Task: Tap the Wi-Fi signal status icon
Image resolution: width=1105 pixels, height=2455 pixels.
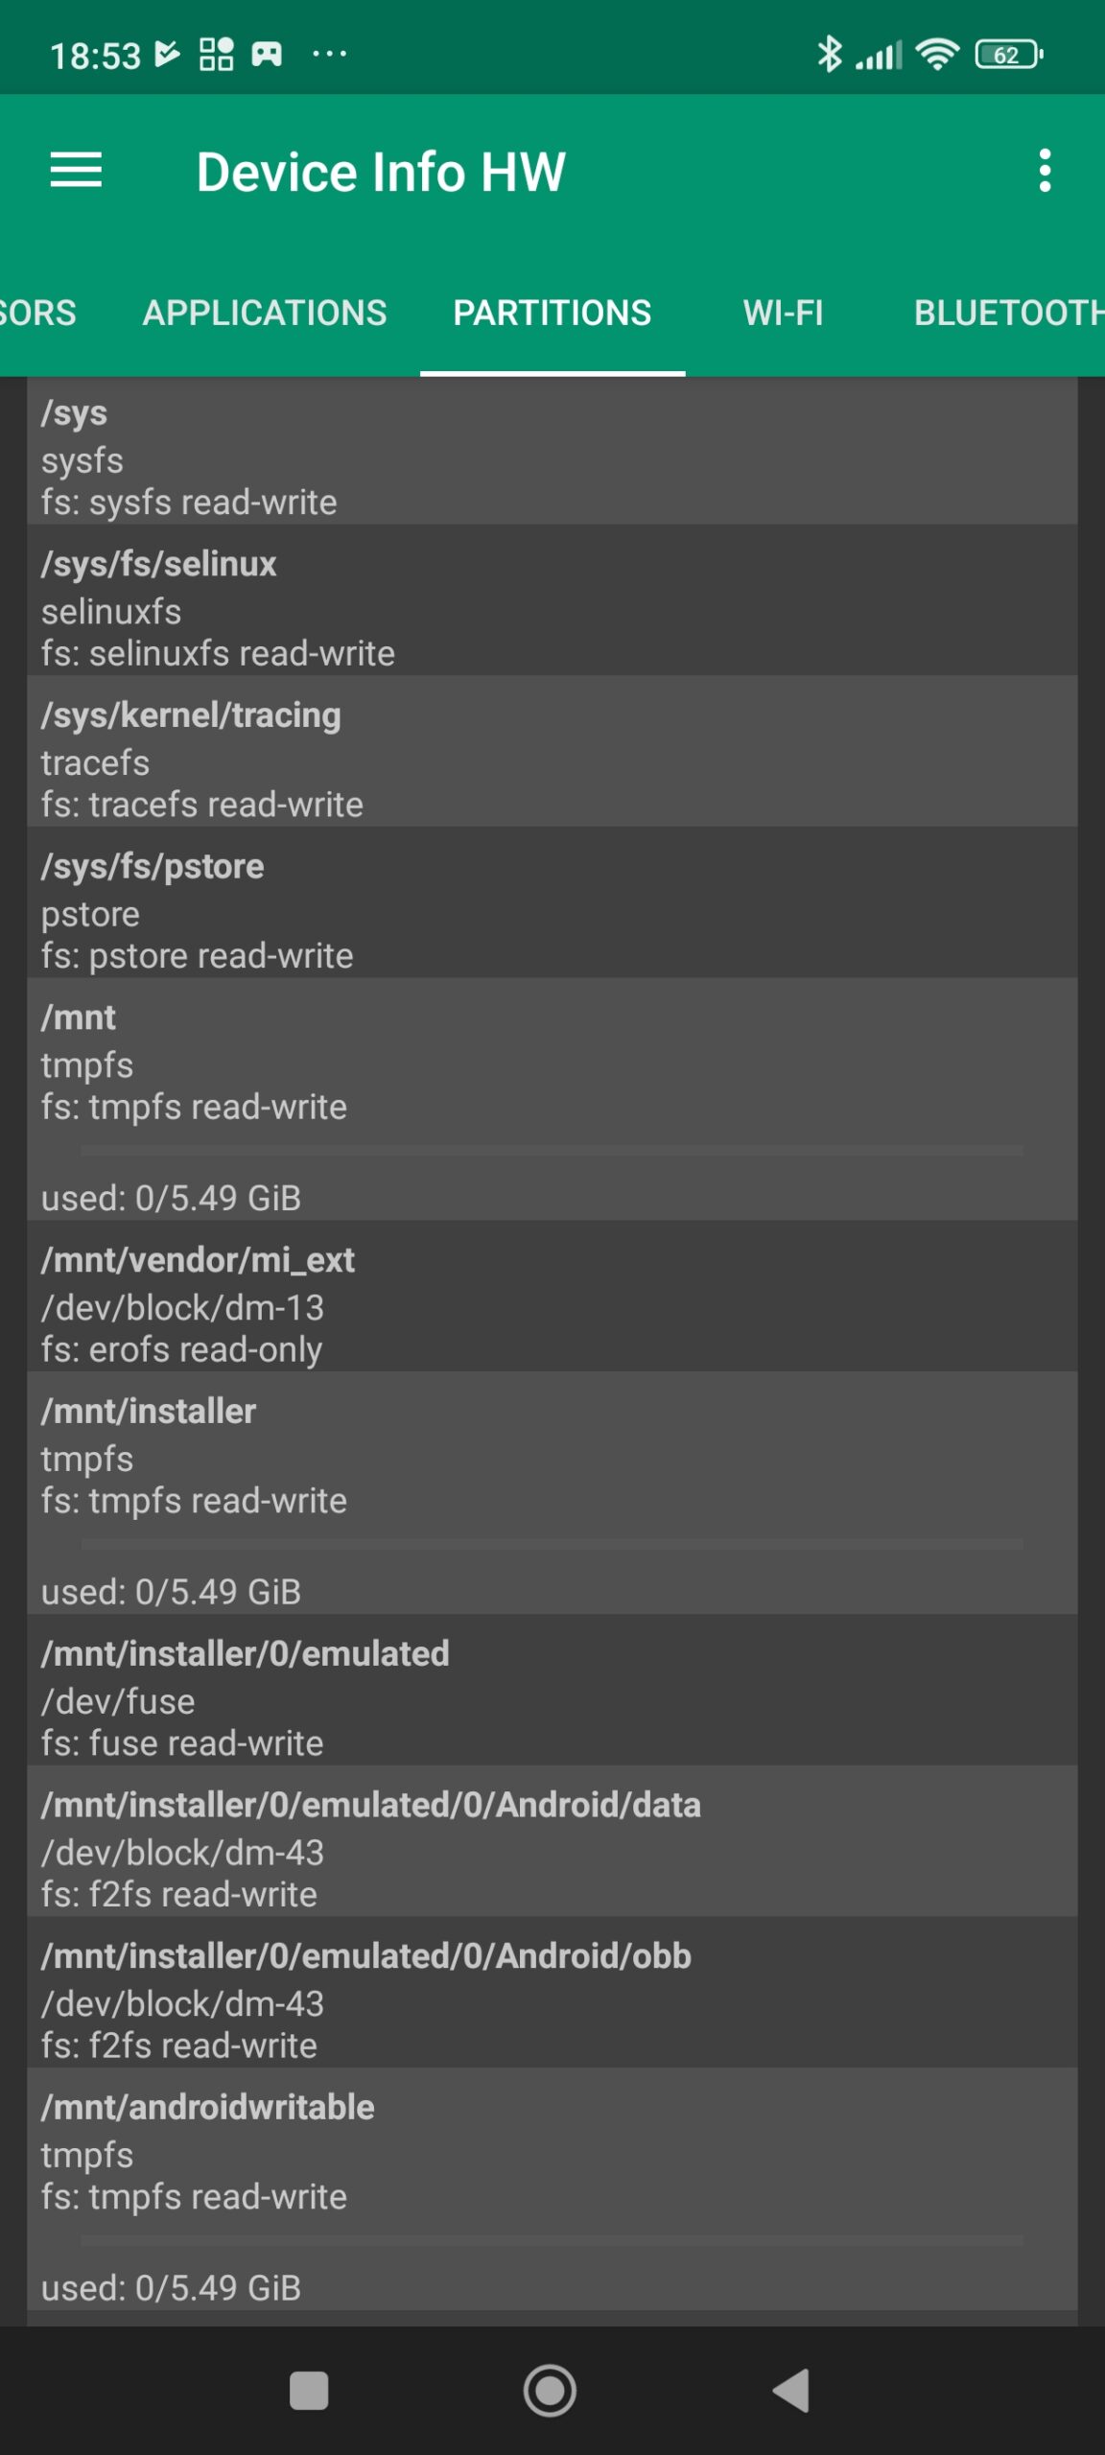Action: [937, 54]
